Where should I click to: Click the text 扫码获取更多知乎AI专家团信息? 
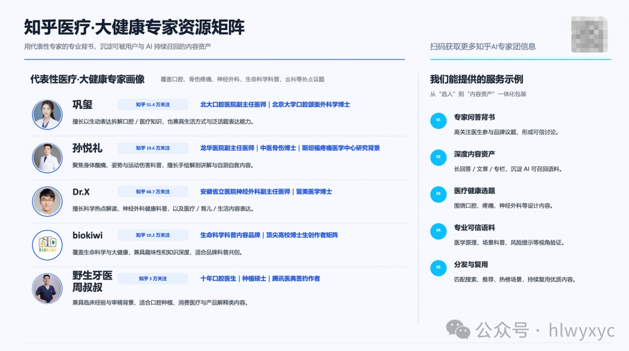483,46
